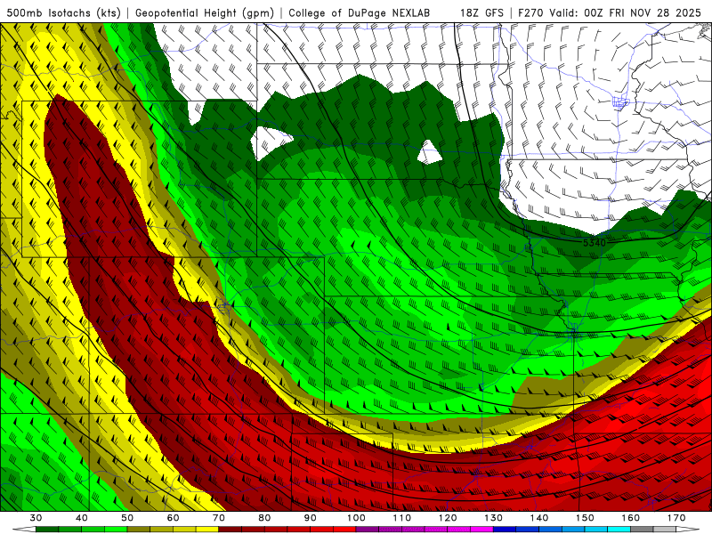Click the 60 knot colorbar label

(173, 518)
